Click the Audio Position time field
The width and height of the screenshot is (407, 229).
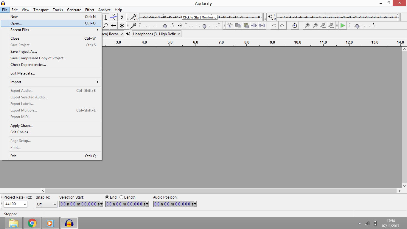click(173, 204)
